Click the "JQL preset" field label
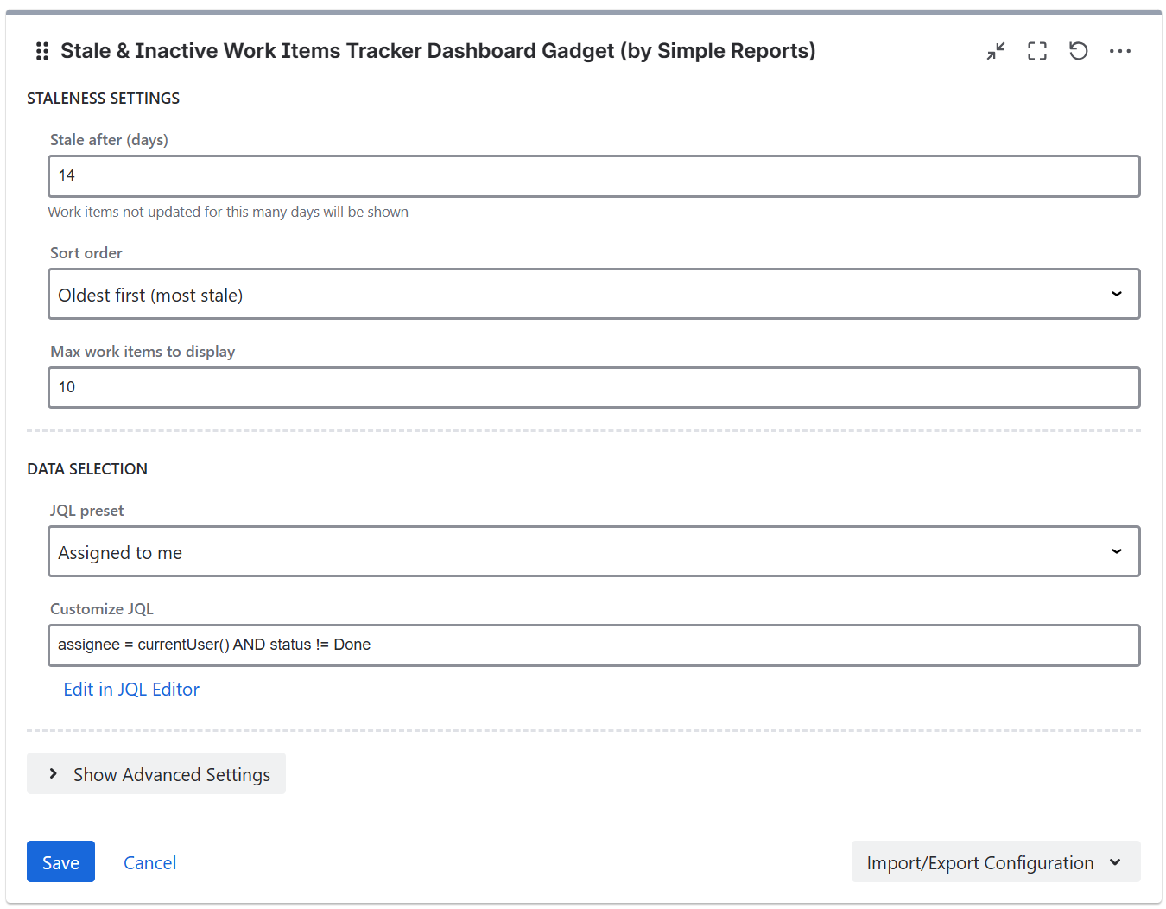 [87, 511]
